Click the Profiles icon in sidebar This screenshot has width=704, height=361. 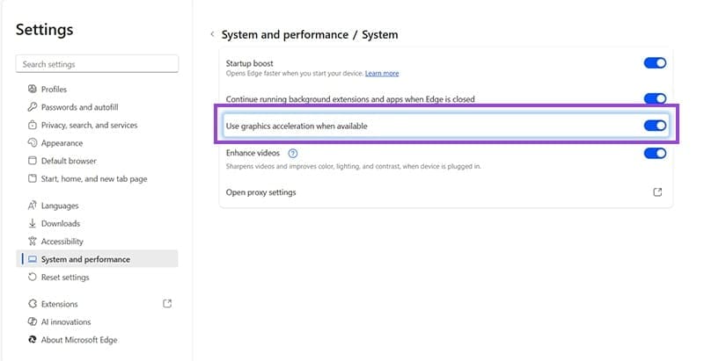33,90
